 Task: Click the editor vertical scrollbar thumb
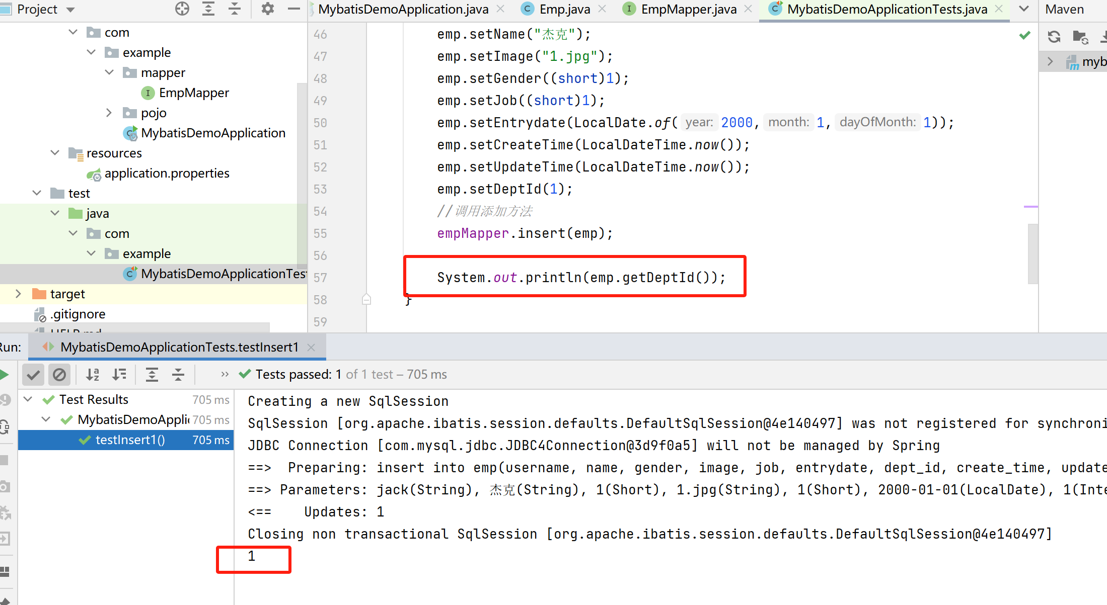click(x=1032, y=254)
